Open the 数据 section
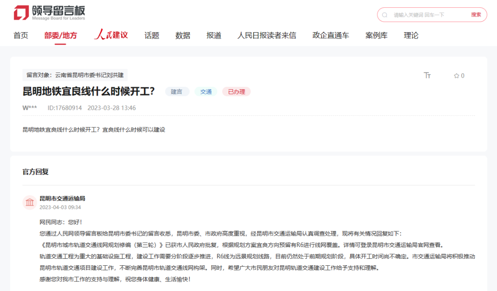497x291 pixels. point(183,35)
